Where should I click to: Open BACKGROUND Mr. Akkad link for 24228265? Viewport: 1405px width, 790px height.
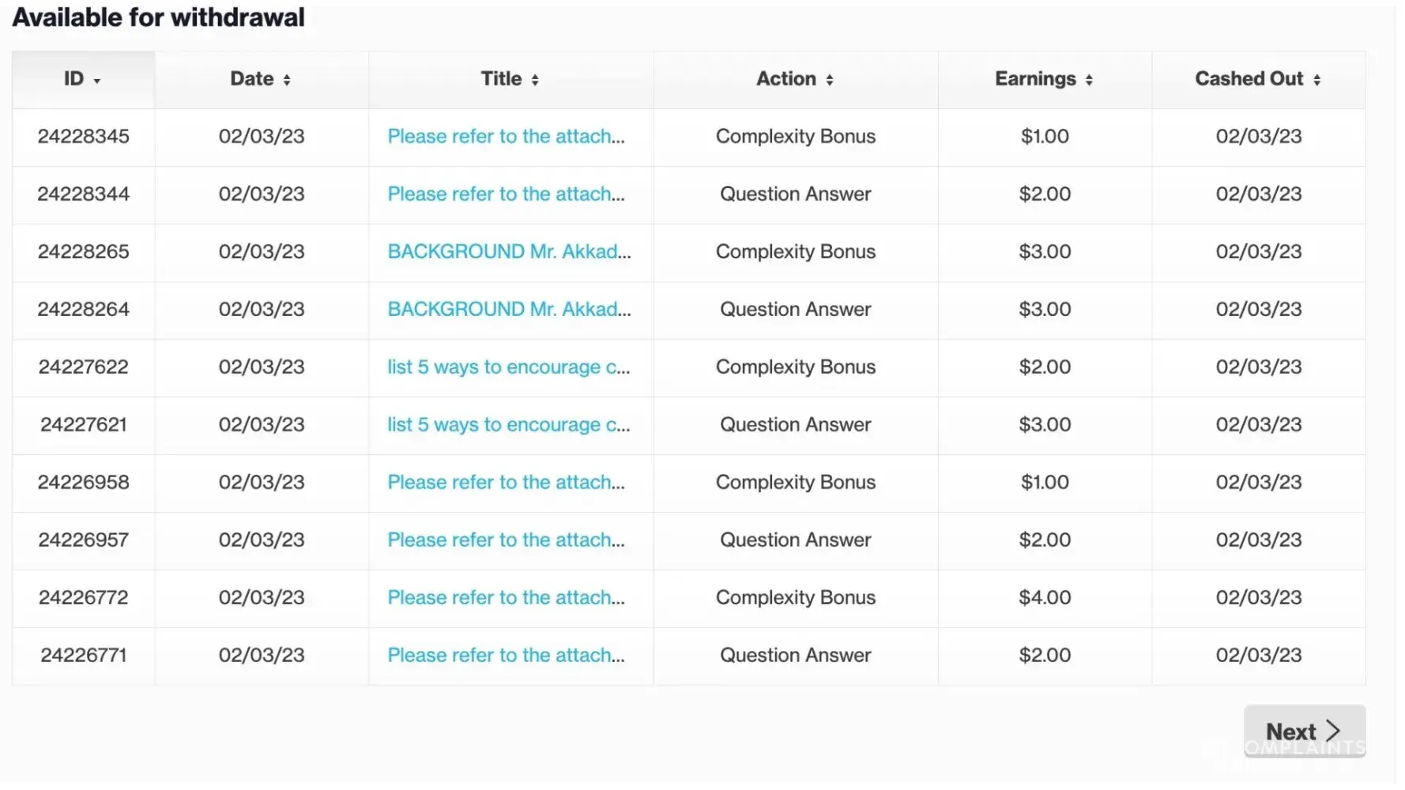(509, 252)
